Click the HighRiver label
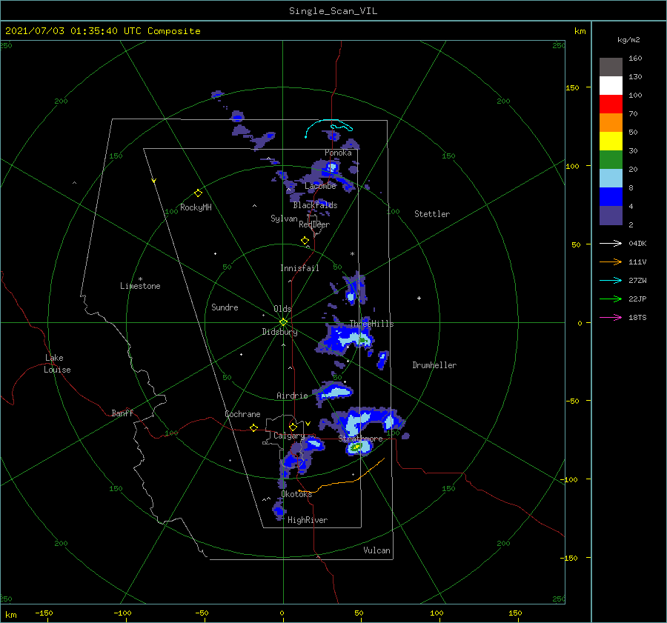667x623 pixels. 308,520
